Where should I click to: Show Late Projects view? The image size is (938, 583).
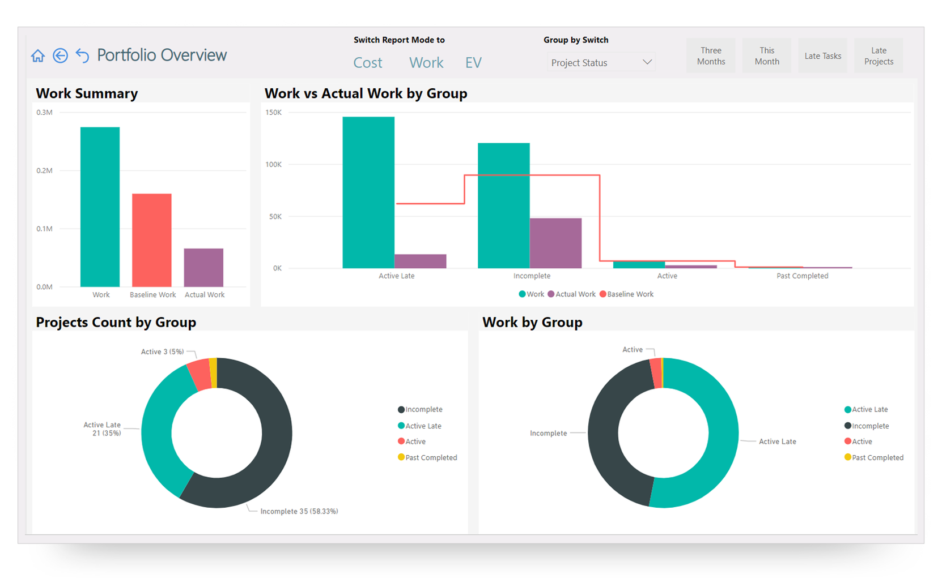[878, 55]
